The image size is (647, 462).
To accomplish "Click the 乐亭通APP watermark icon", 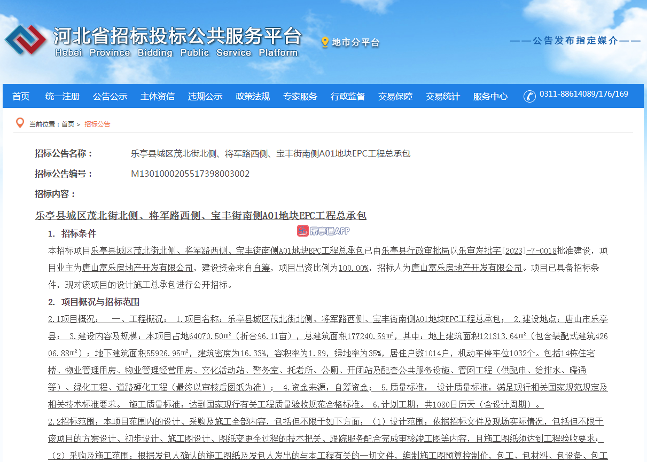I will (x=303, y=231).
